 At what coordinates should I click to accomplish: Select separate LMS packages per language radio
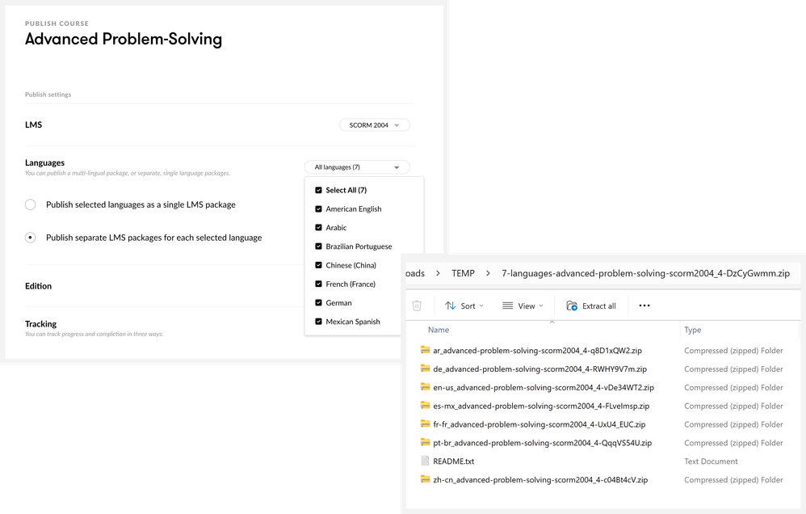[x=31, y=238]
